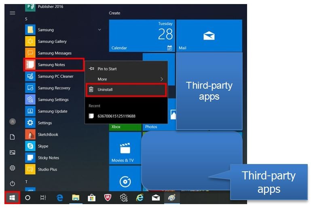Click the Windows Start button
Image resolution: width=313 pixels, height=211 pixels.
coord(12,198)
